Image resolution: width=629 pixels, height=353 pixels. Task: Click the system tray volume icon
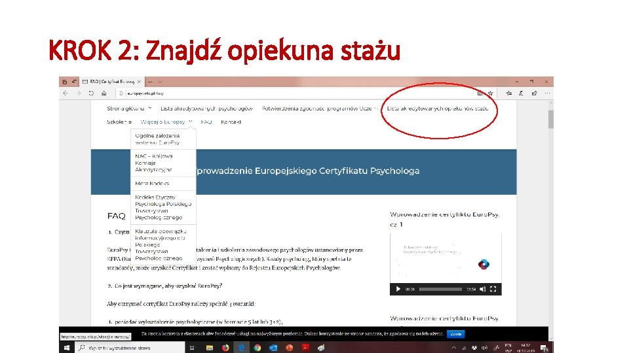[485, 348]
